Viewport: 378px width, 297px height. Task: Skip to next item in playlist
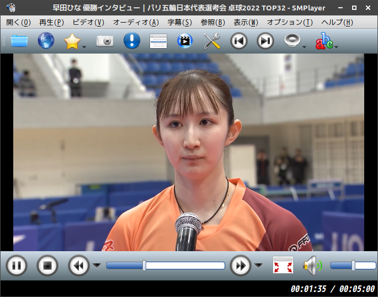click(265, 41)
